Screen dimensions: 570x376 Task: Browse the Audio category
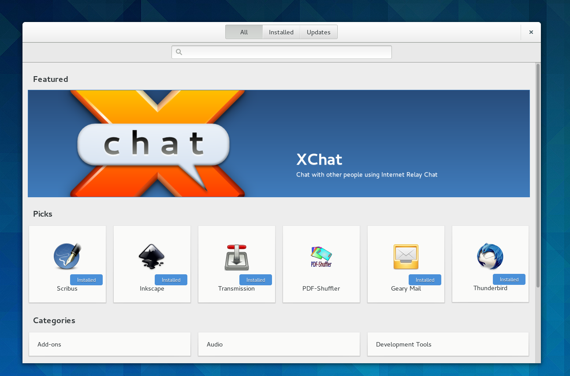tap(279, 344)
